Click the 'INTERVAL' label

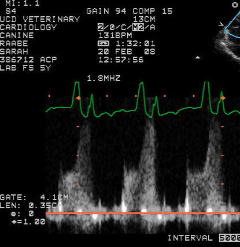[x=190, y=238]
